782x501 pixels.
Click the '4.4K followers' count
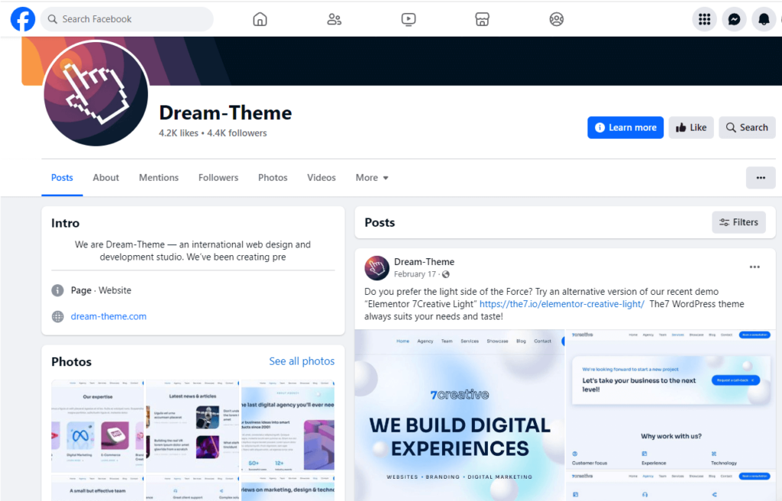237,133
